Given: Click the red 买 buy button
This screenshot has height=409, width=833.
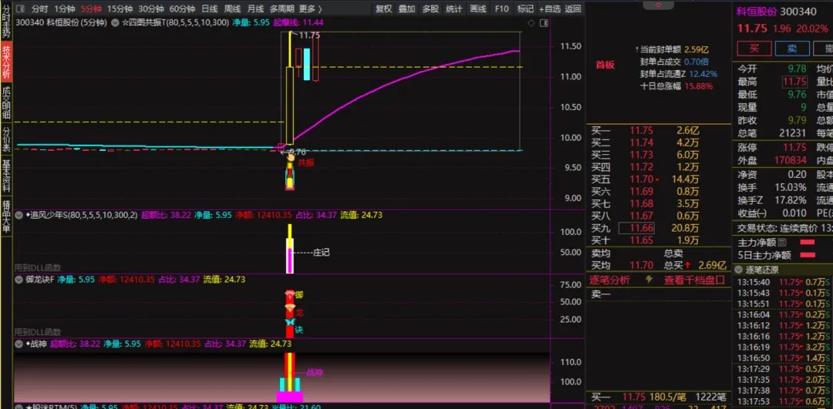Looking at the screenshot, I should coord(754,49).
